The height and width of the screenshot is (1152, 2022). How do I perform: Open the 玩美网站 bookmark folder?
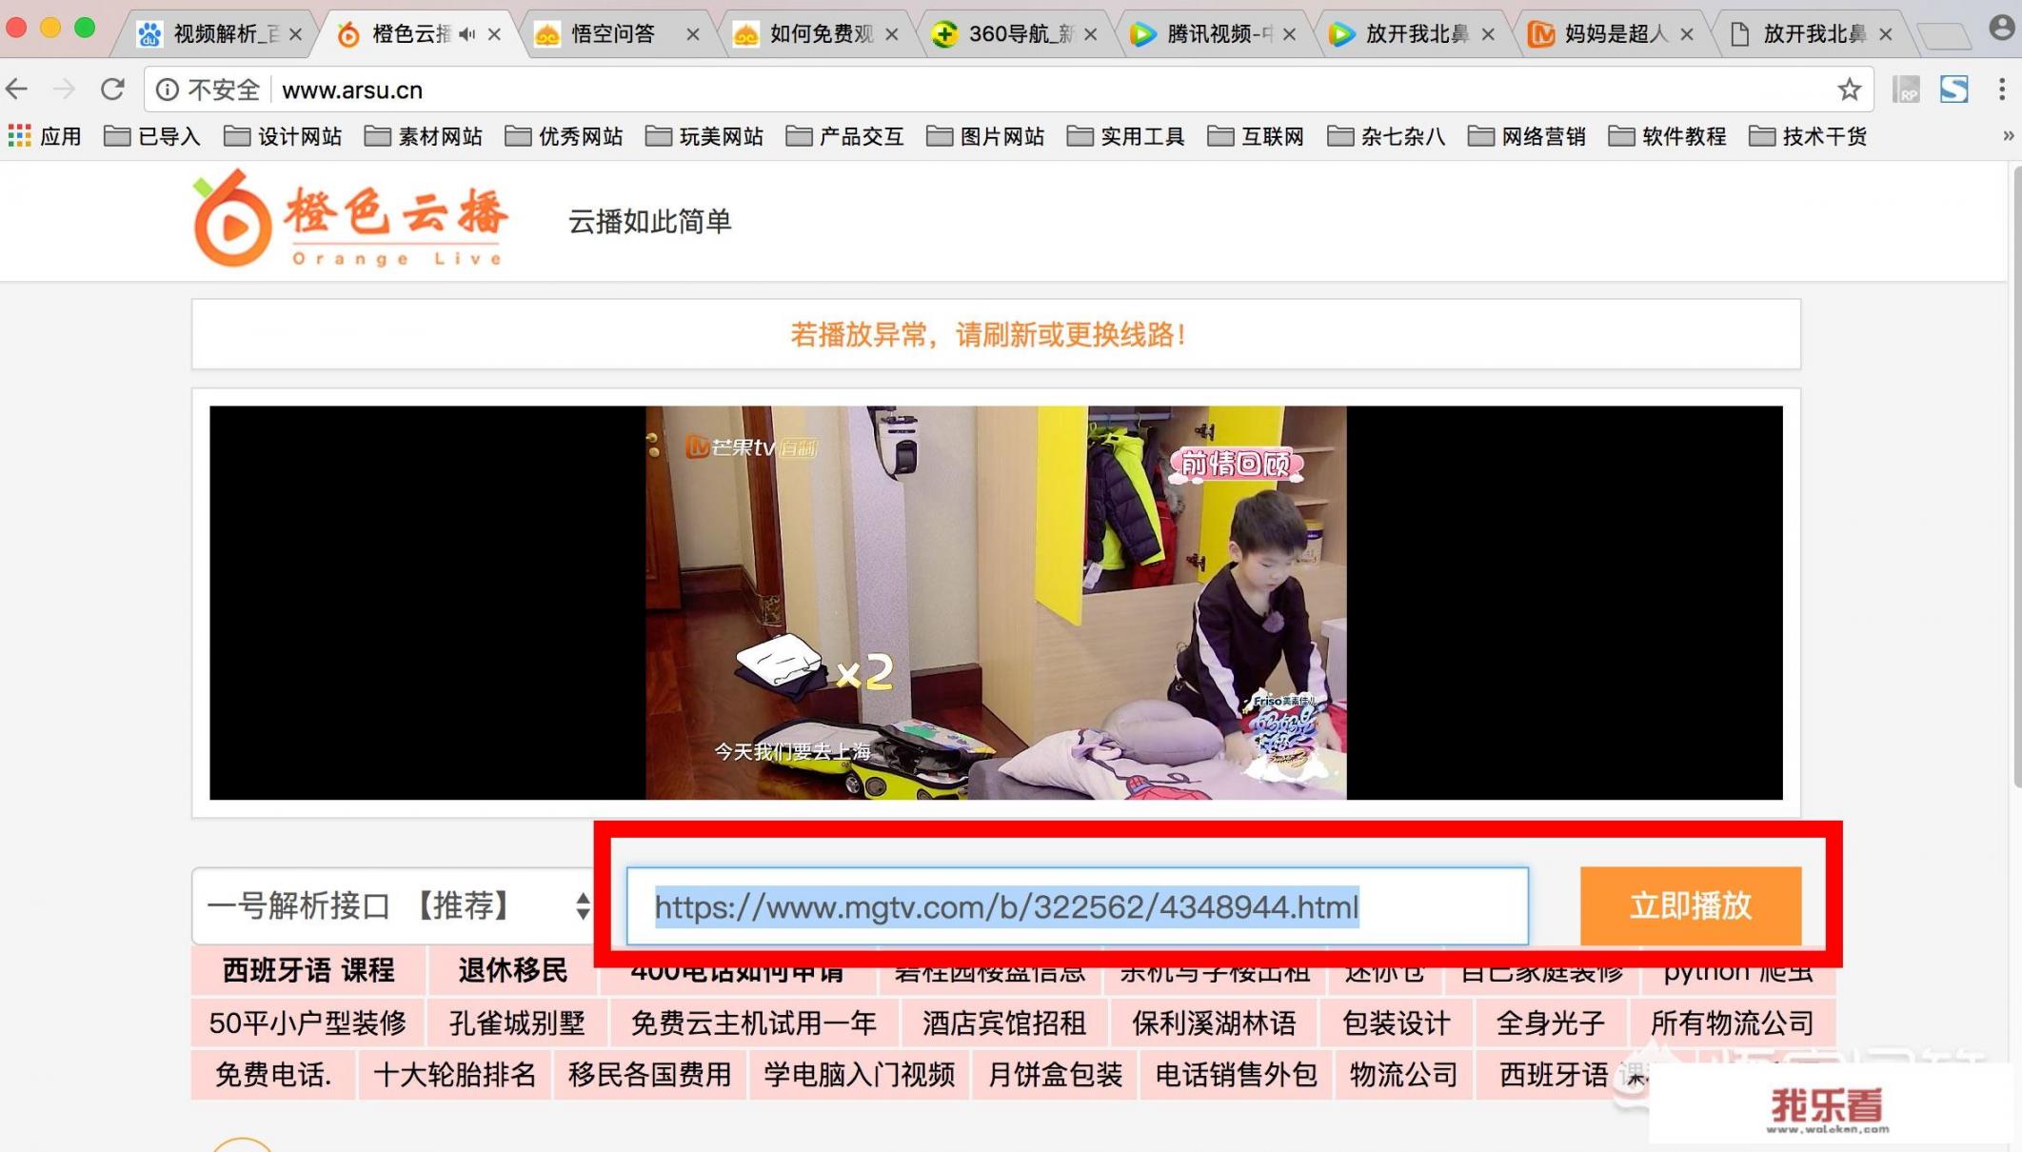(x=704, y=136)
